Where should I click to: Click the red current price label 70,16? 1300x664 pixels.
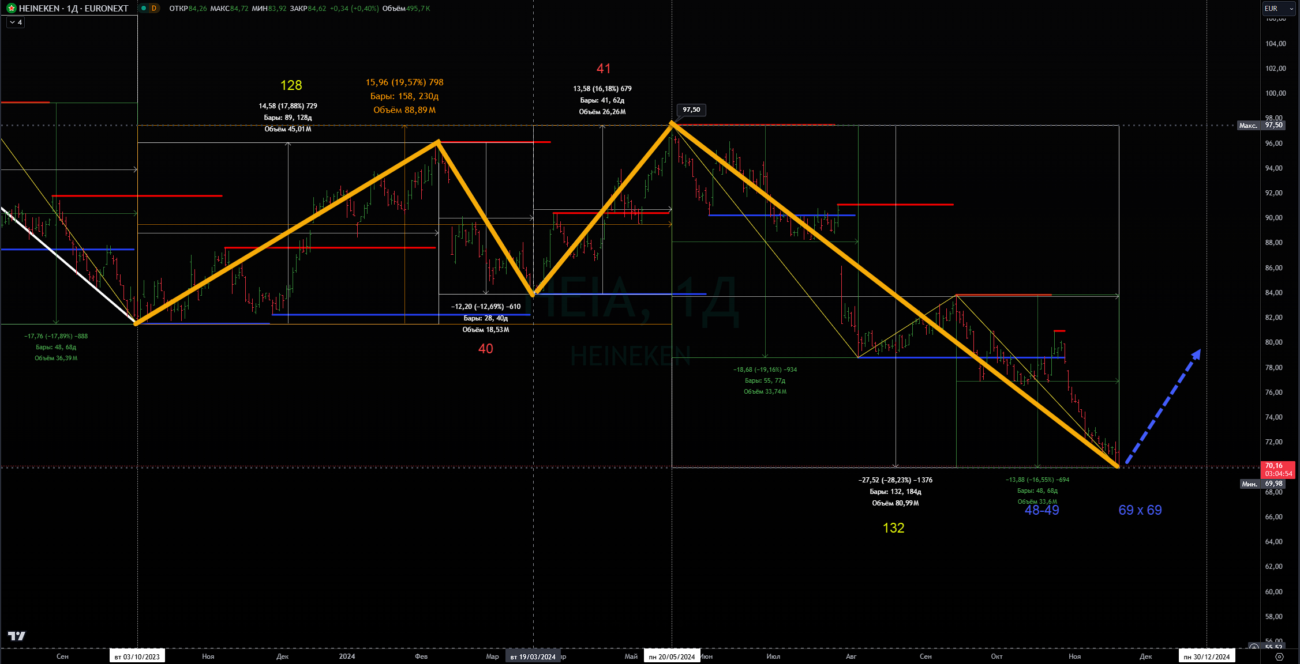1279,469
